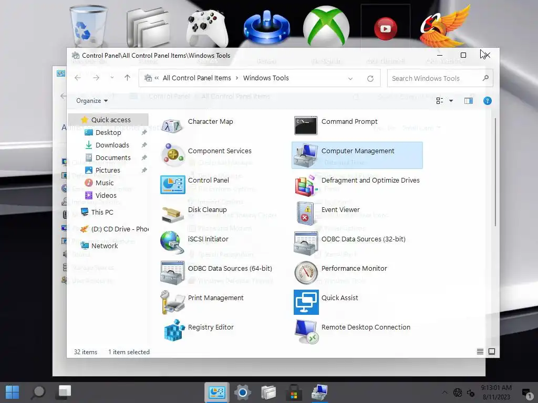Open the Quick Assist icon
The height and width of the screenshot is (403, 538).
point(306,302)
